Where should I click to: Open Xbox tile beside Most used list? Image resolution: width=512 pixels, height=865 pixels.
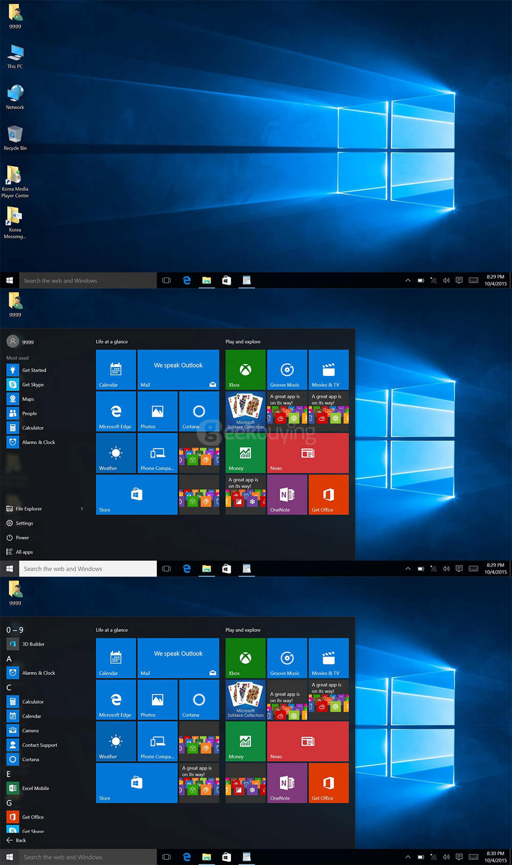click(x=246, y=369)
